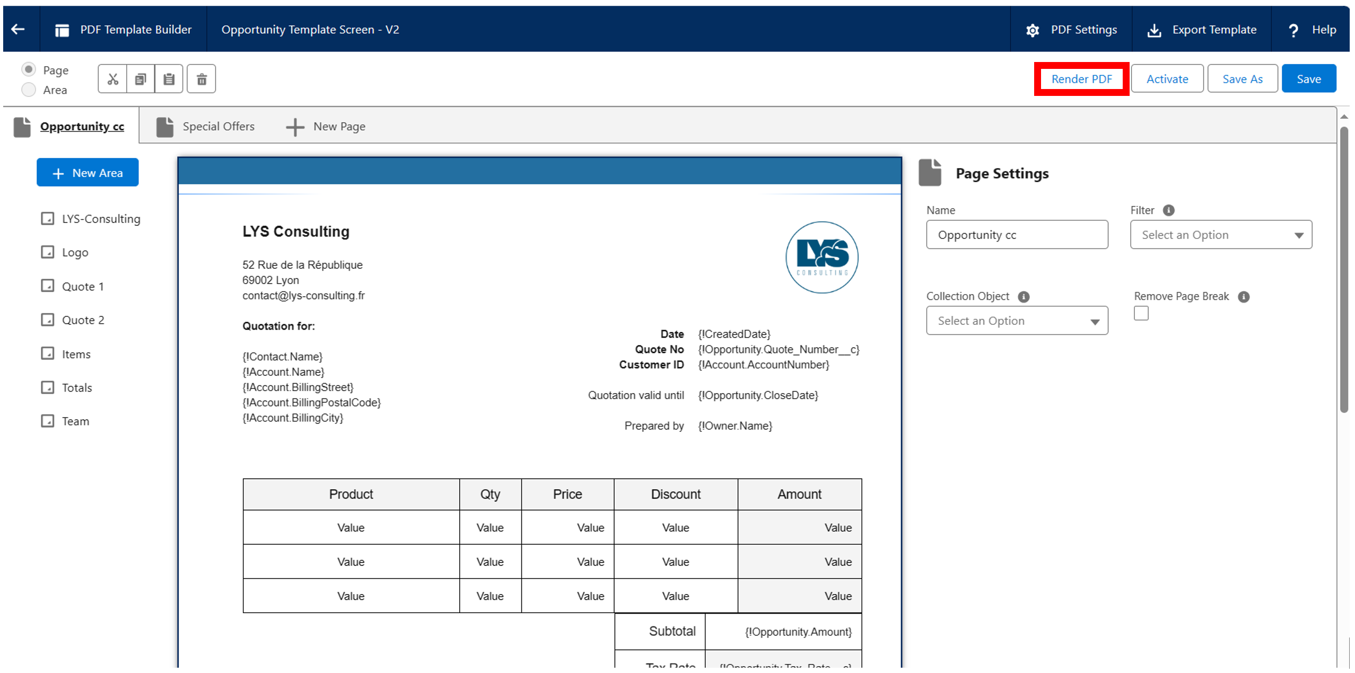Add a New Page tab
This screenshot has width=1355, height=673.
326,126
